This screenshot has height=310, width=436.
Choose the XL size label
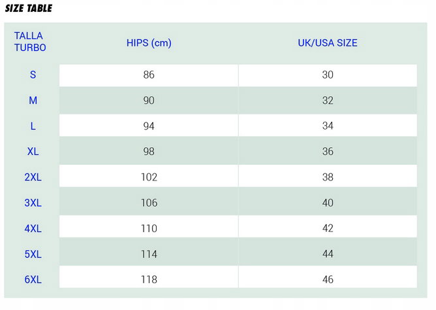pyautogui.click(x=33, y=152)
